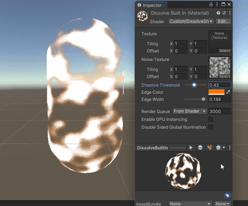Open the AssetBundle None dropdown

[x=190, y=204]
